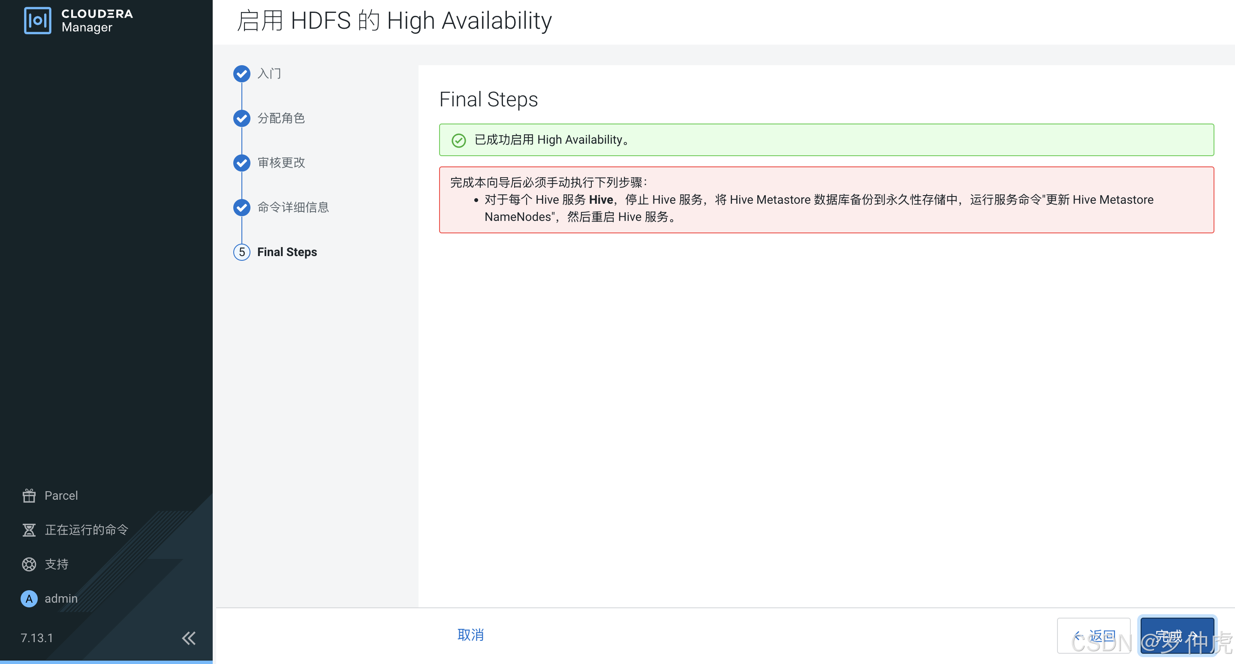Click the 审核更改 step checkmark icon

click(241, 163)
